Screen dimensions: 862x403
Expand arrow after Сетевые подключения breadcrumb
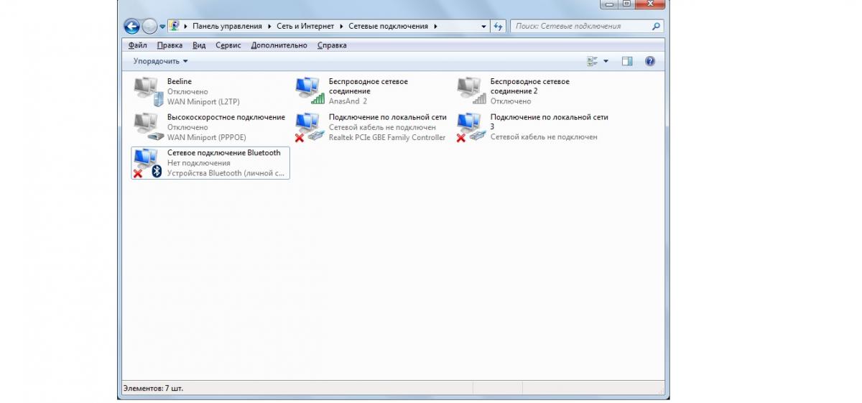435,26
